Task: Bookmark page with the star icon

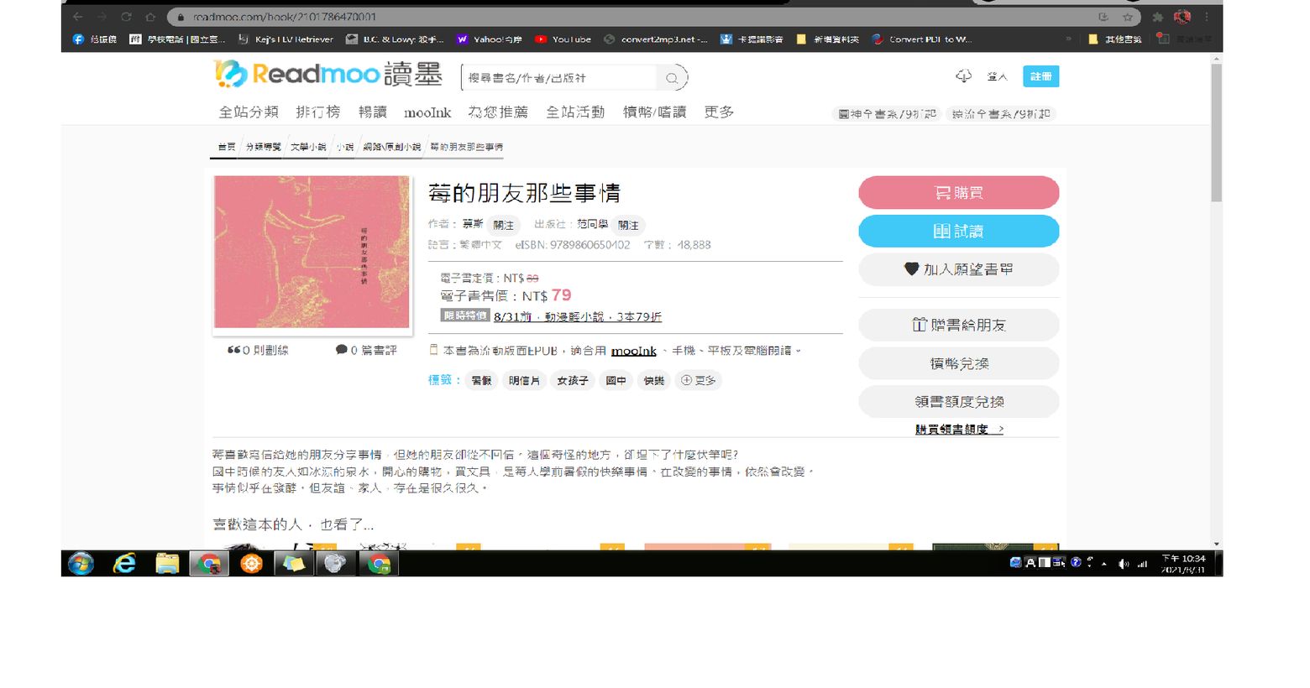Action: point(1128,17)
